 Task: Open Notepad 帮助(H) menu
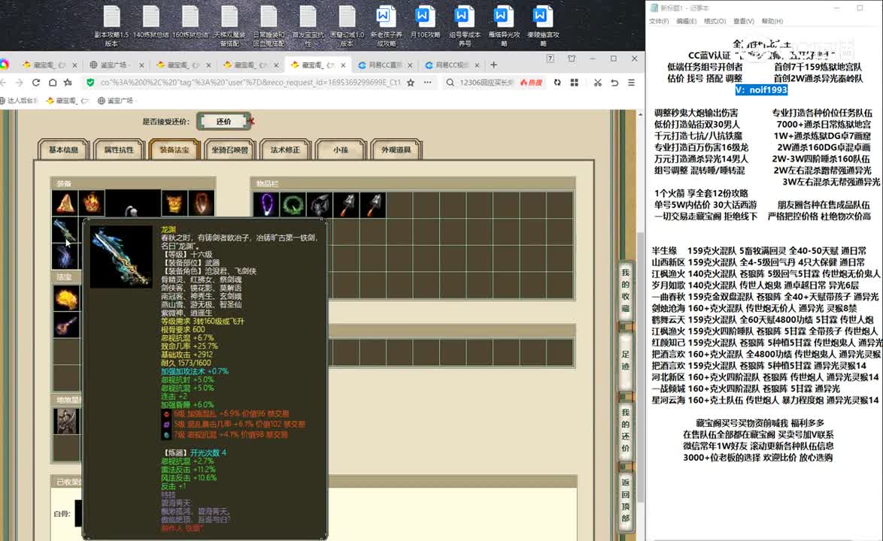click(x=772, y=21)
